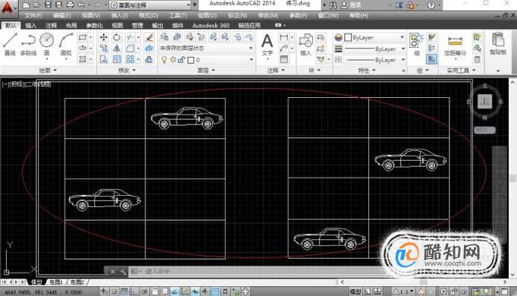Toggle Polar Tracking in status bar
Image resolution: width=517 pixels, height=296 pixels.
pyautogui.click(x=145, y=291)
